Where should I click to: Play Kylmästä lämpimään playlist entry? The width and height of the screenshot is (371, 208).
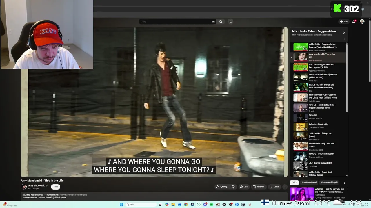pyautogui.click(x=318, y=127)
